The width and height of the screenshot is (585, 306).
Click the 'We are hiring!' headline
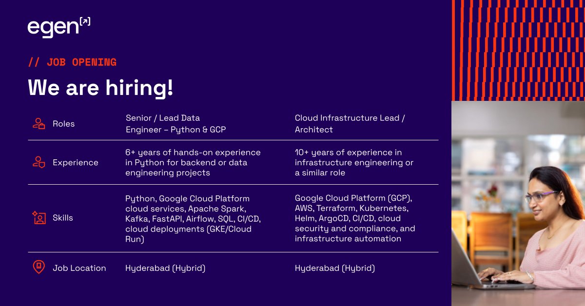[100, 88]
